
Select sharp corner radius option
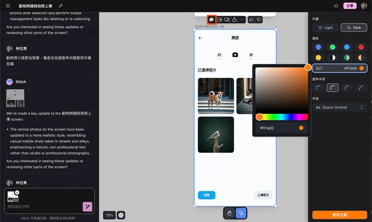coord(318,88)
